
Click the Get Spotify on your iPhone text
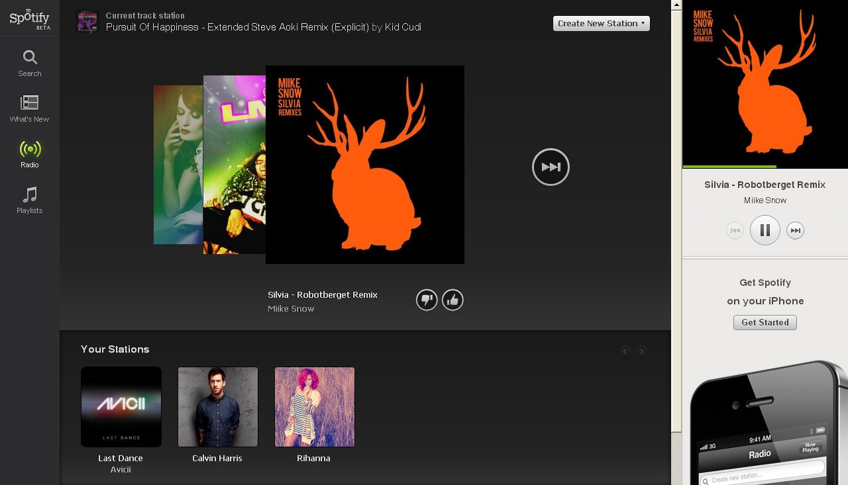(765, 292)
